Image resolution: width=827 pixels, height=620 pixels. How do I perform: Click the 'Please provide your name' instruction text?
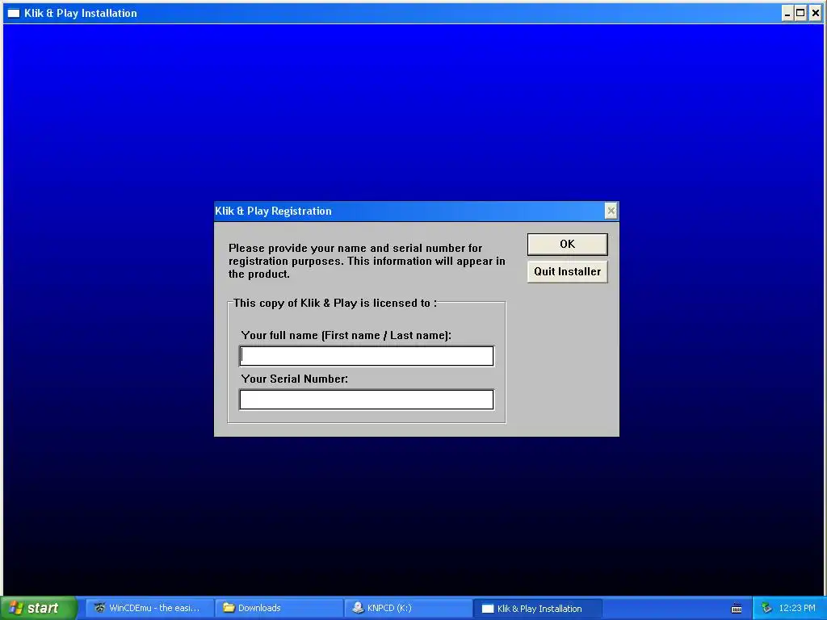[367, 261]
